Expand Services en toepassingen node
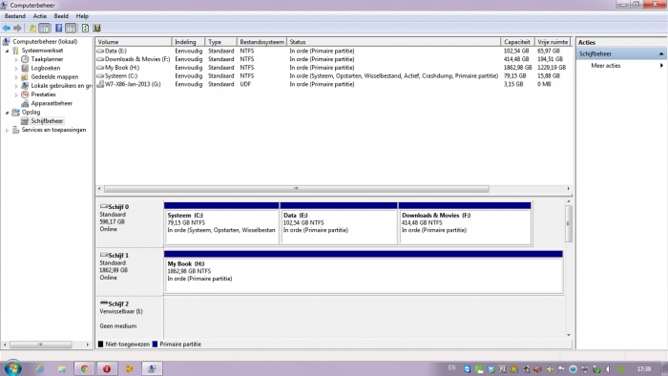This screenshot has width=668, height=376. pyautogui.click(x=7, y=131)
